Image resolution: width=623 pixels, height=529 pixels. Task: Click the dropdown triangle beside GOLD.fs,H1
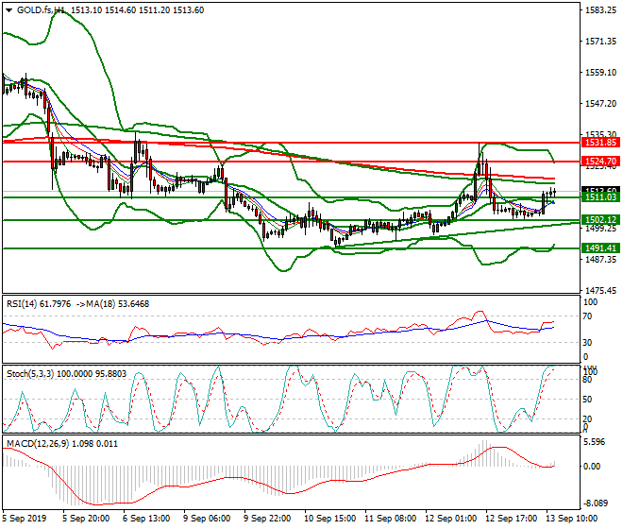click(x=8, y=10)
